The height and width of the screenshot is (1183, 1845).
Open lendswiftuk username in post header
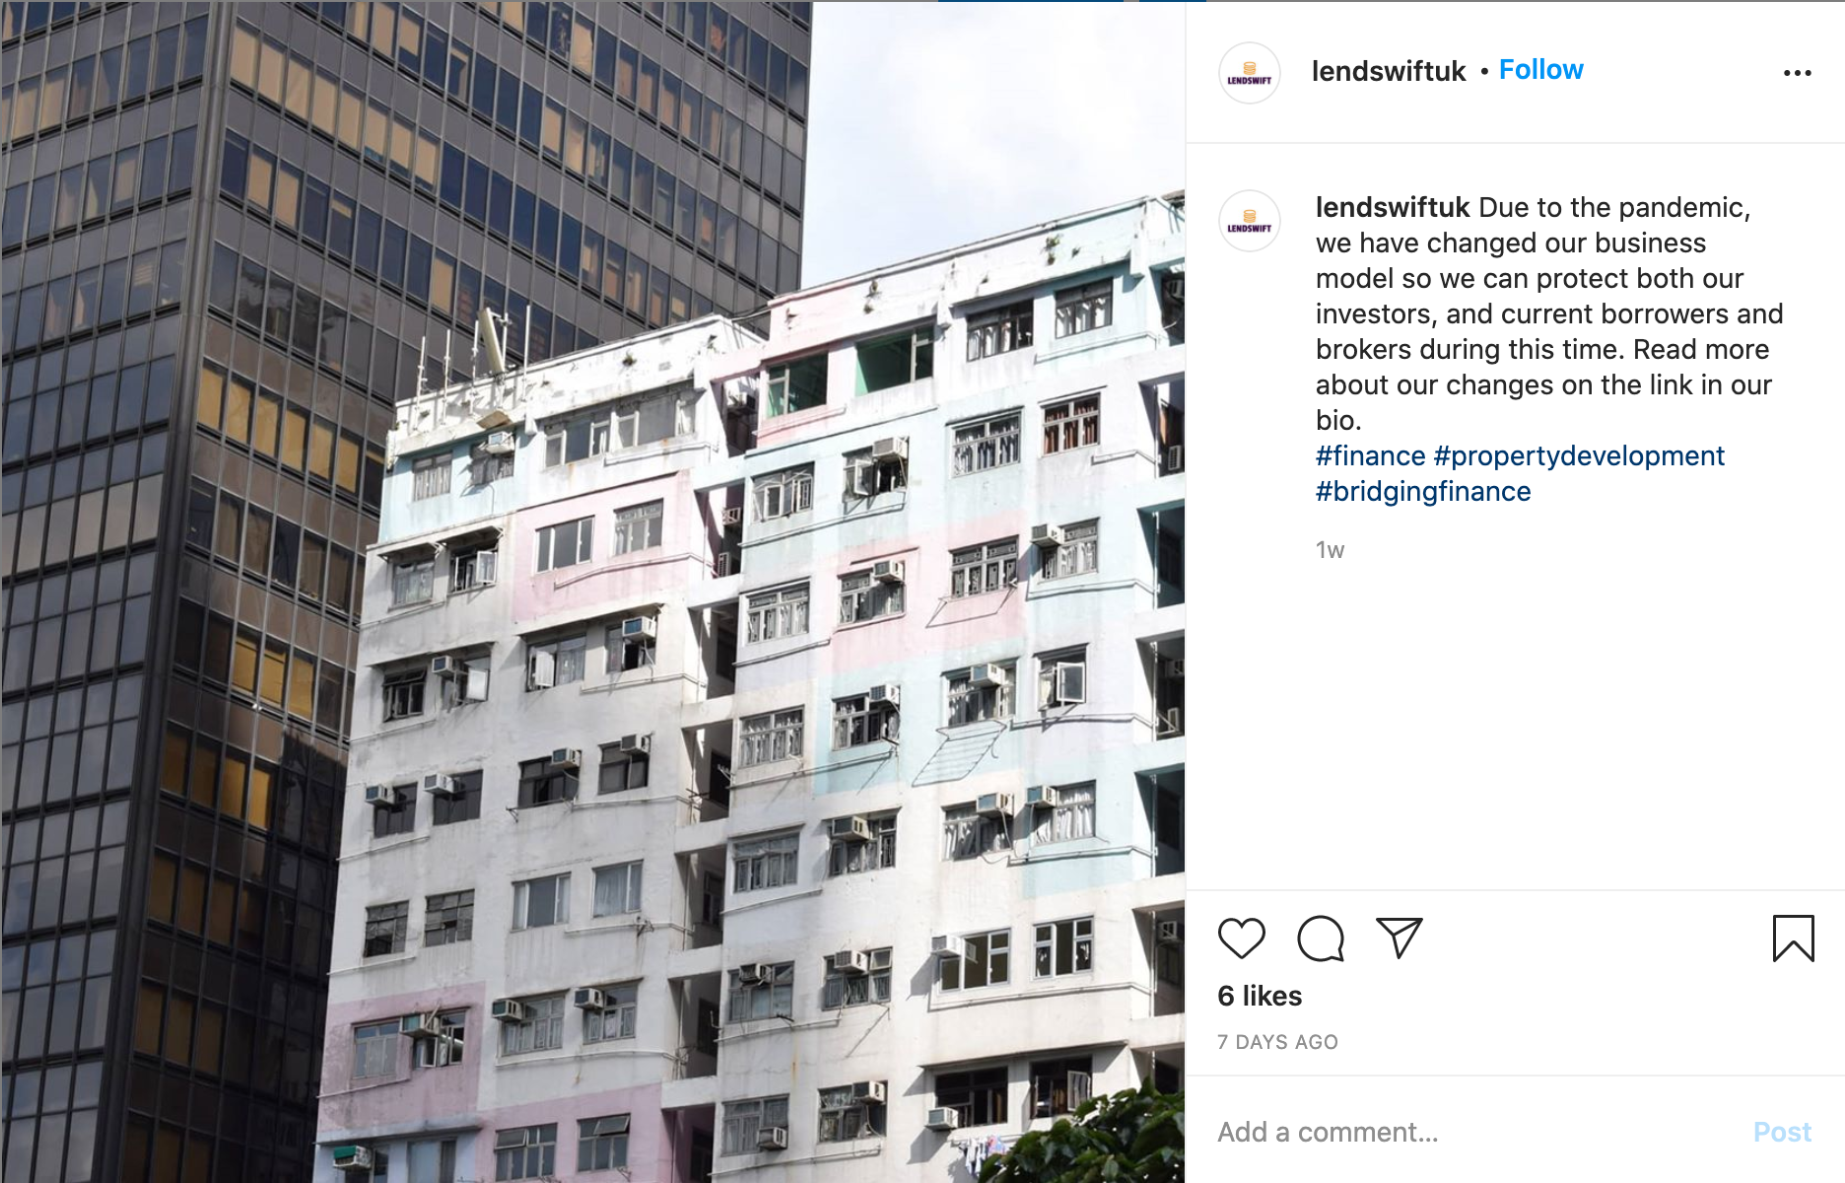(x=1389, y=71)
